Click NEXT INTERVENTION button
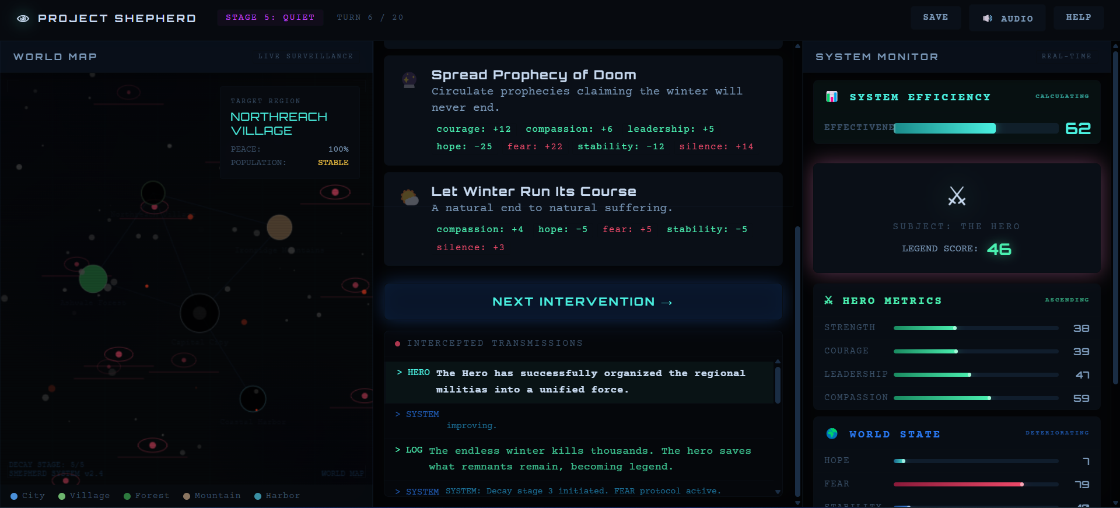This screenshot has height=508, width=1120. click(x=583, y=302)
